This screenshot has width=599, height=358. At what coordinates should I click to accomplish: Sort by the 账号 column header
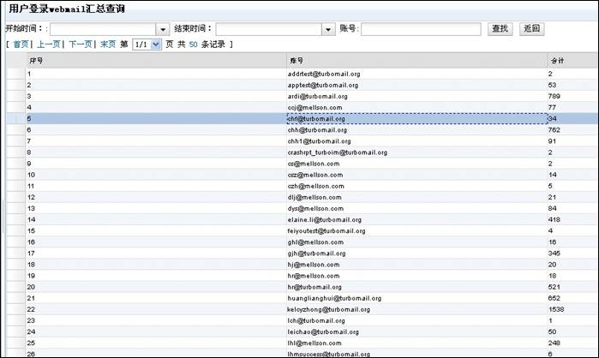point(297,61)
